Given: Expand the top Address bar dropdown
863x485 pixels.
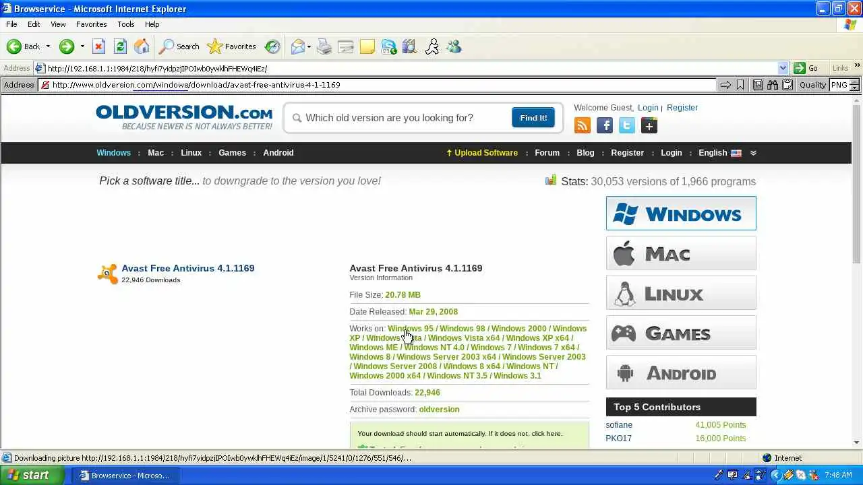Looking at the screenshot, I should point(783,68).
